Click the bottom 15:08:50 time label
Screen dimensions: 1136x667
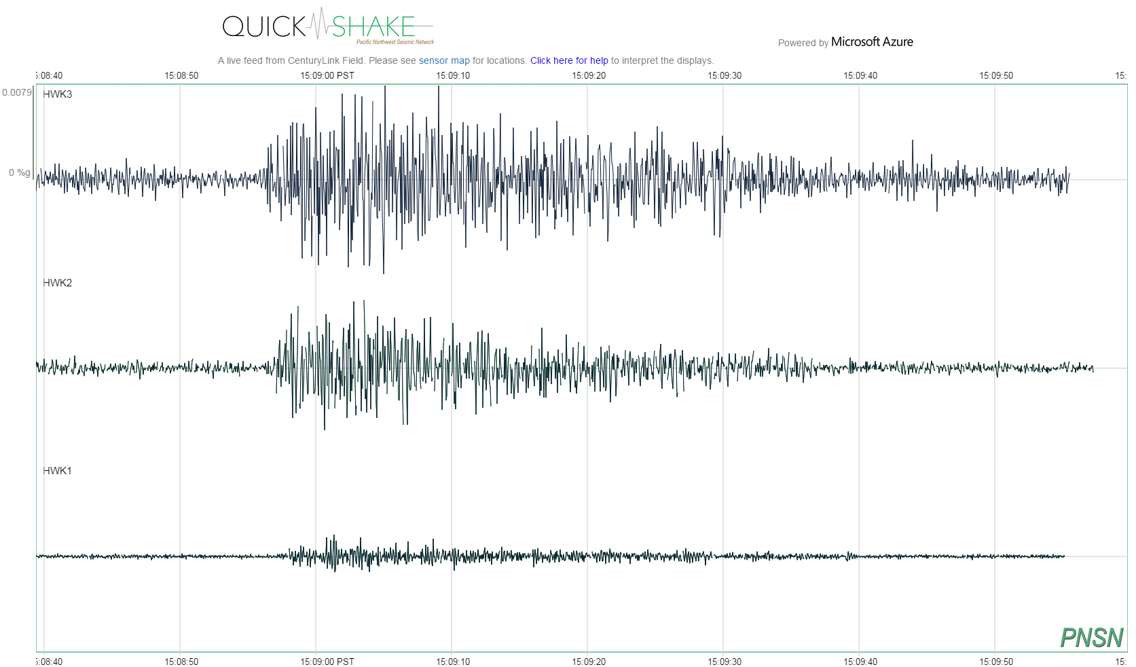point(181,662)
